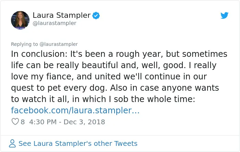Click 'sob the whole time' phrase

pos(154,99)
